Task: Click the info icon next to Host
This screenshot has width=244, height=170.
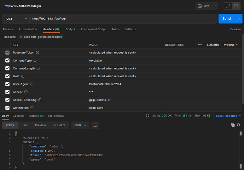Action: point(23,76)
